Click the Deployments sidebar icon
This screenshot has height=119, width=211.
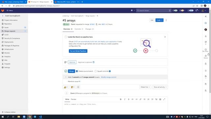[x=3, y=42]
